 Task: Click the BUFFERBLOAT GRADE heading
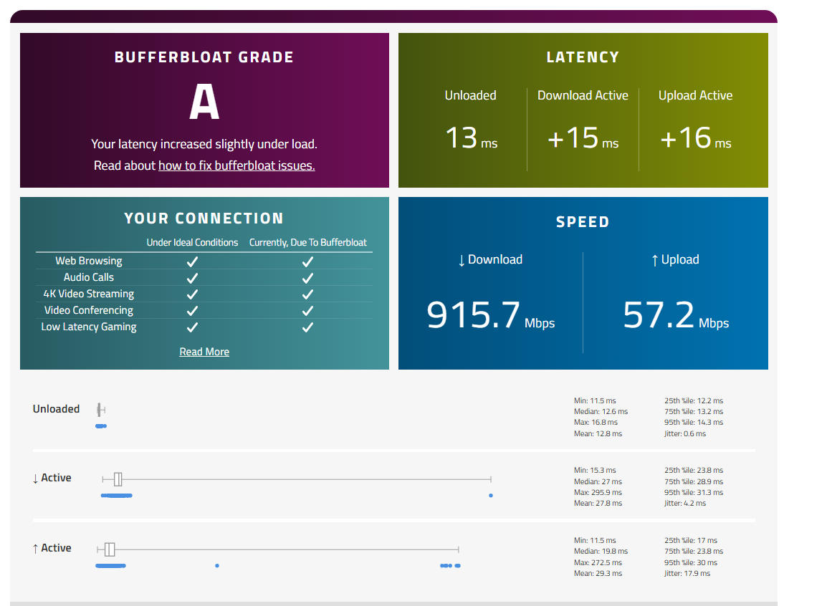tap(204, 57)
